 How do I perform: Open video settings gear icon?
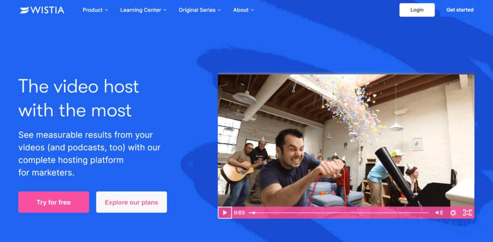pyautogui.click(x=453, y=213)
